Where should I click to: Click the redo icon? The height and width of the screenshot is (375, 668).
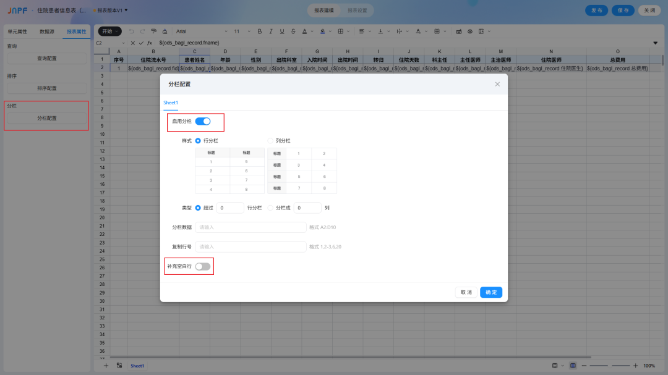(143, 32)
